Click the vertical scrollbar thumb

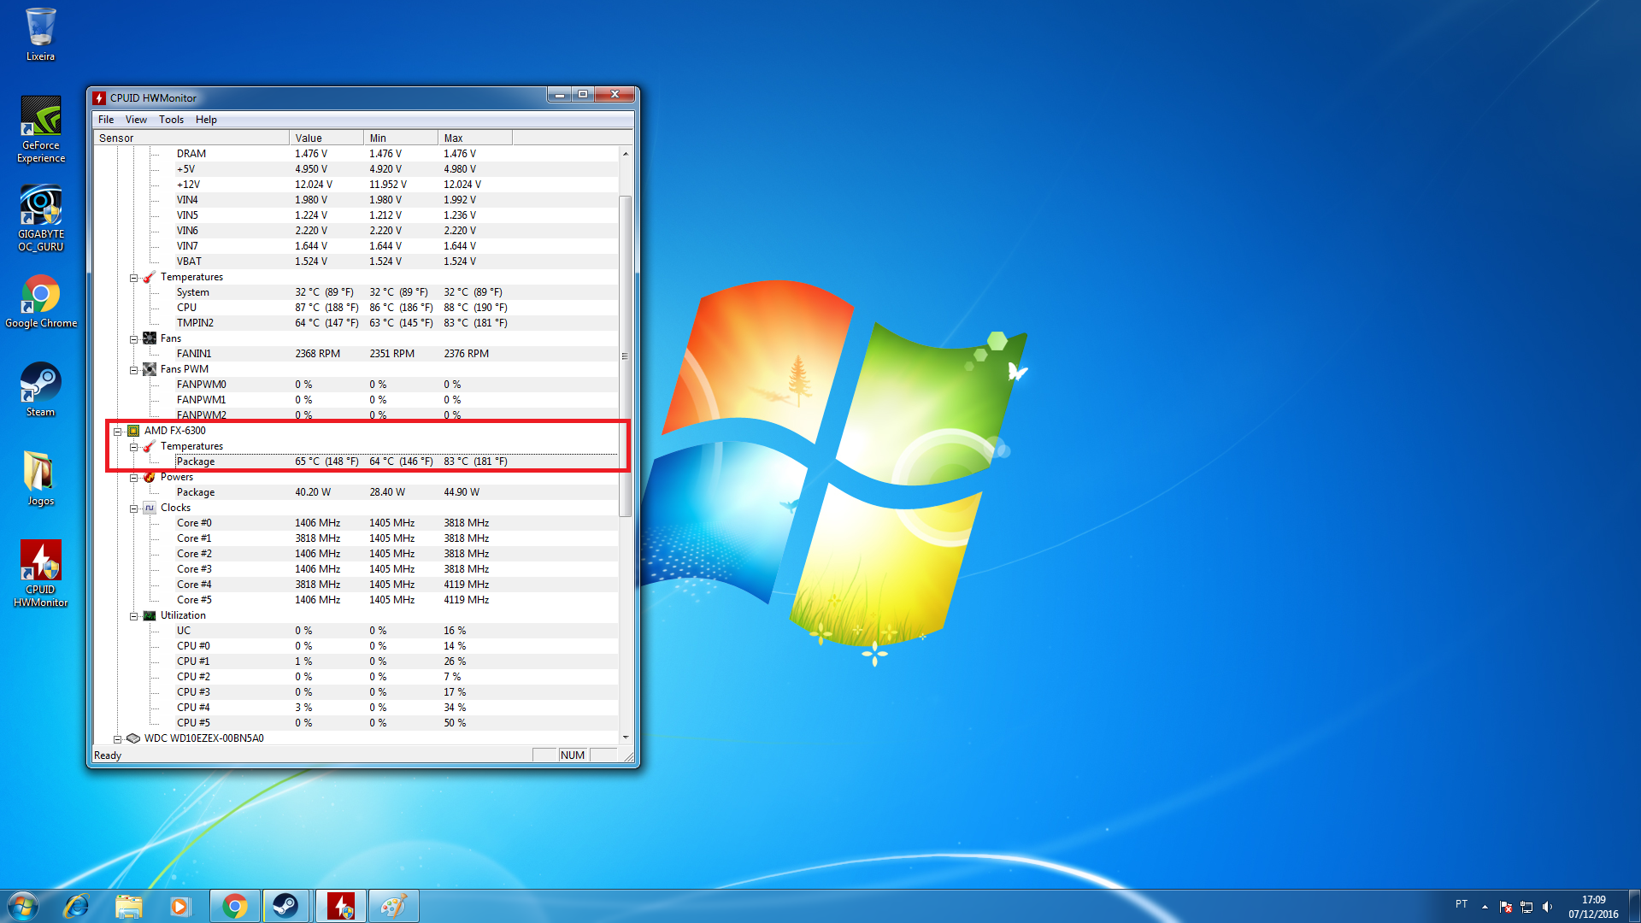point(626,356)
